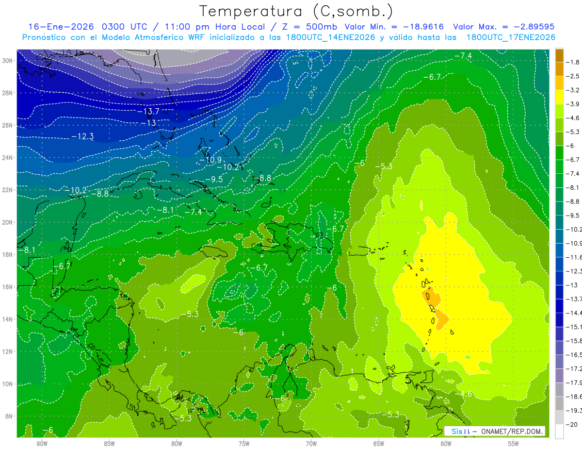Click the legend value -1.8
This screenshot has height=450, width=582.
(x=573, y=62)
